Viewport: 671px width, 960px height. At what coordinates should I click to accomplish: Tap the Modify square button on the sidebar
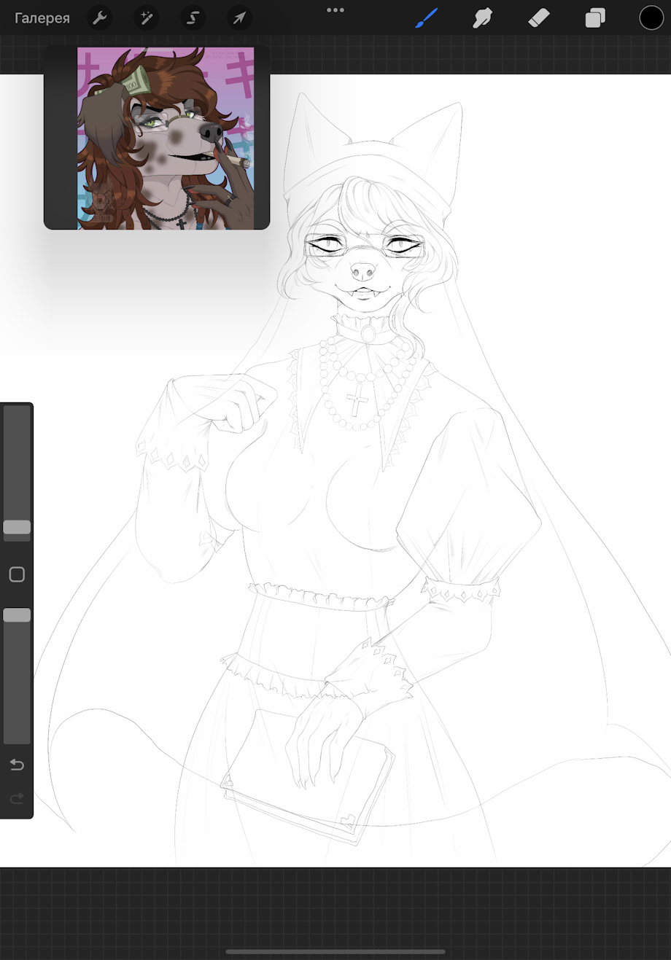pyautogui.click(x=17, y=574)
